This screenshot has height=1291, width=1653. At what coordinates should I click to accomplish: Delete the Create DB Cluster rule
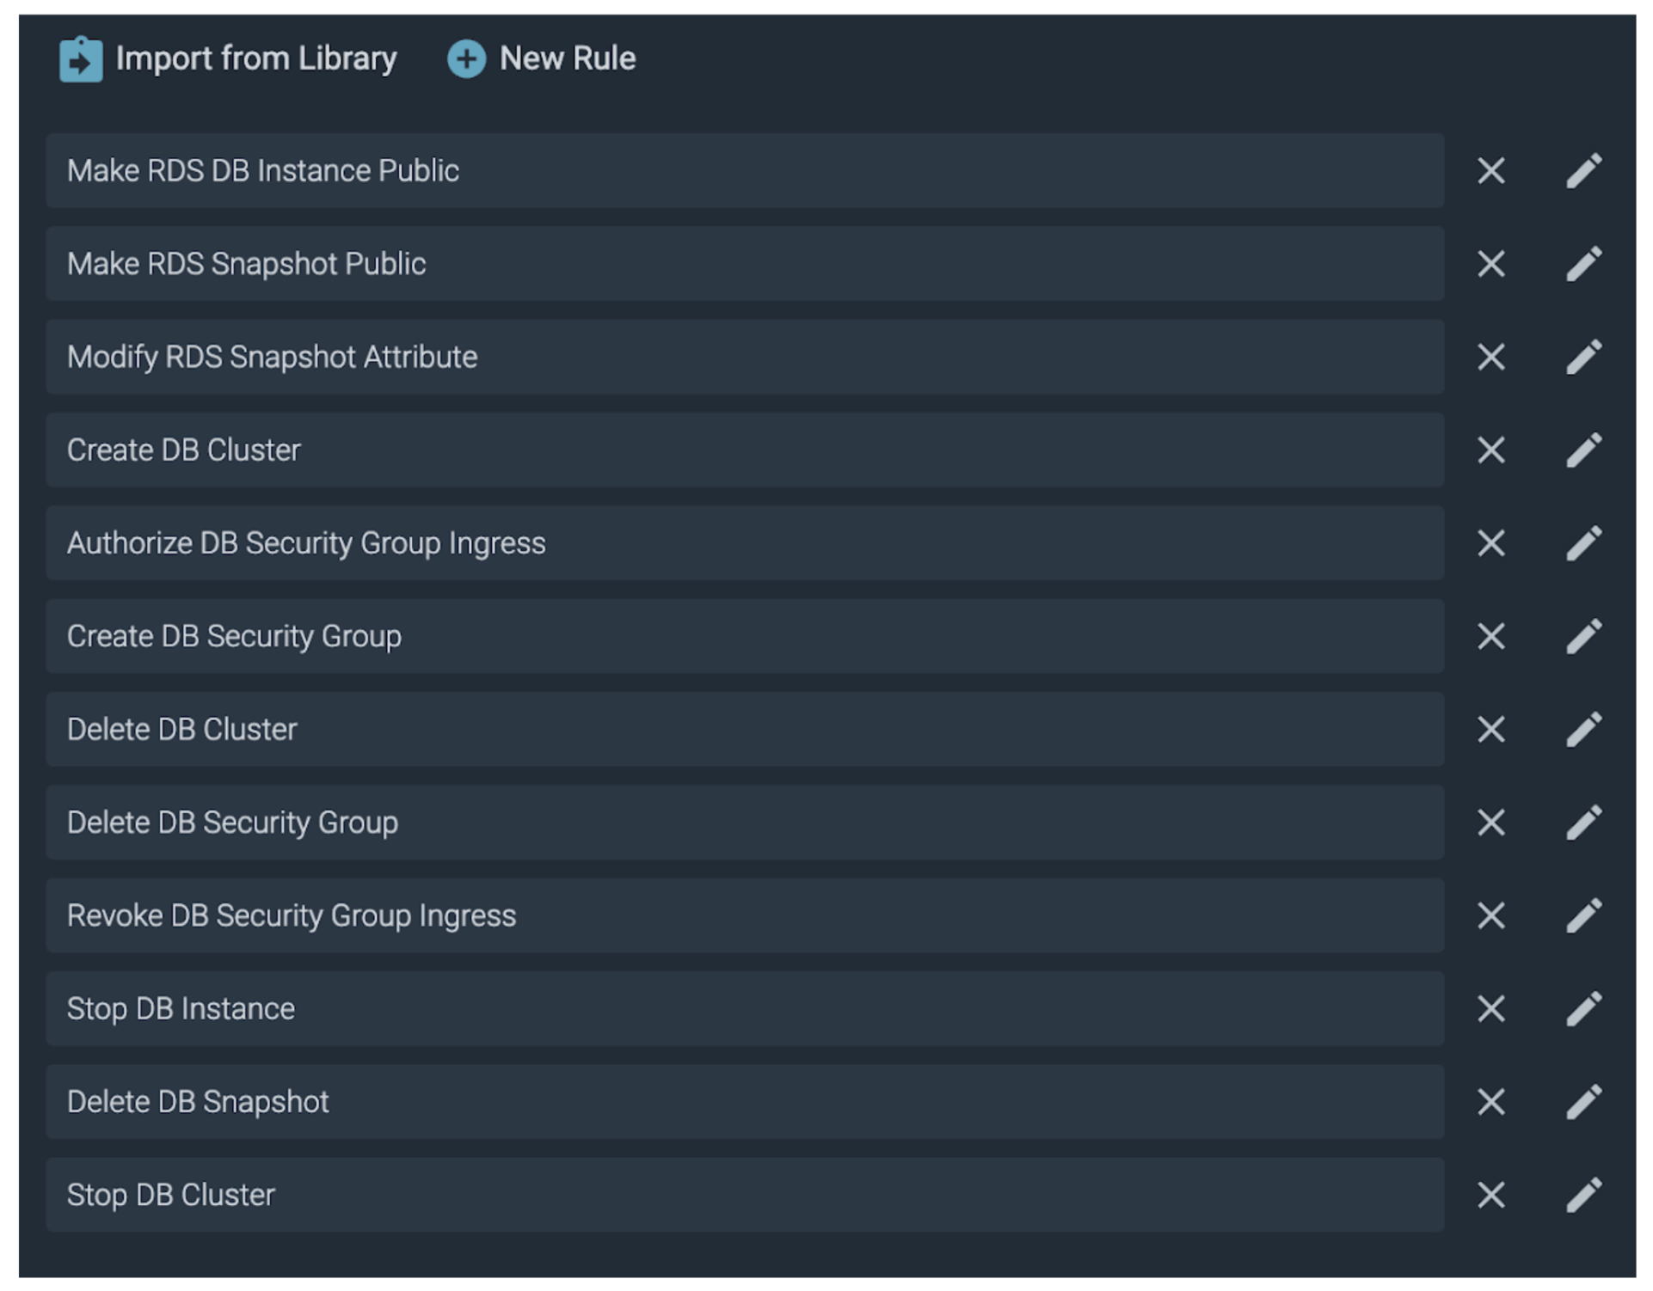tap(1490, 450)
